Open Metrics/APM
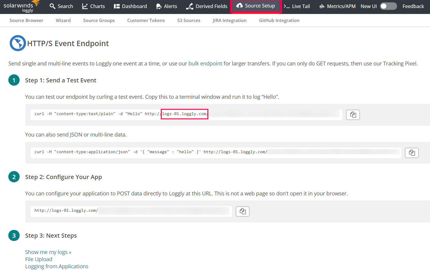 coord(337,6)
